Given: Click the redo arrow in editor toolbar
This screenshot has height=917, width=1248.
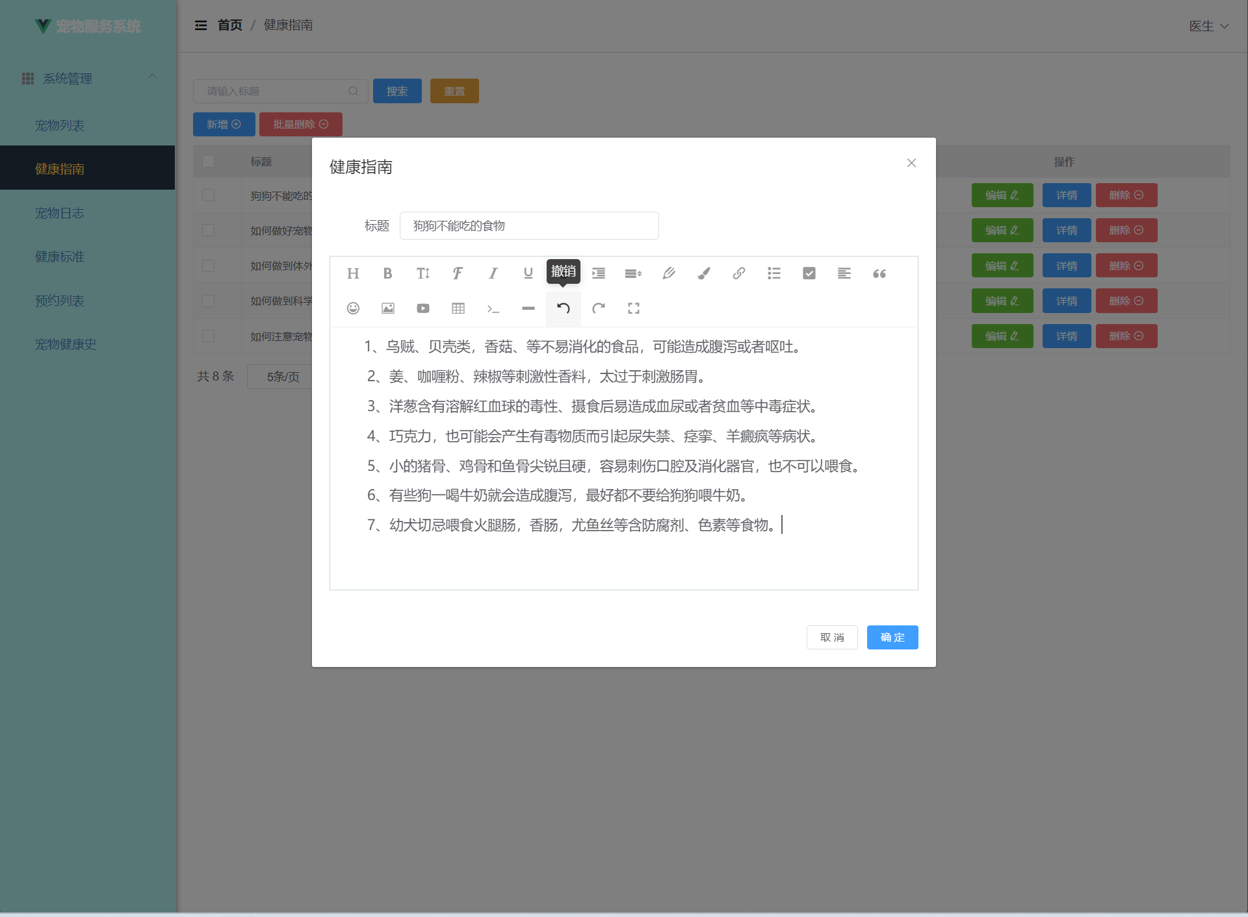Looking at the screenshot, I should tap(598, 308).
